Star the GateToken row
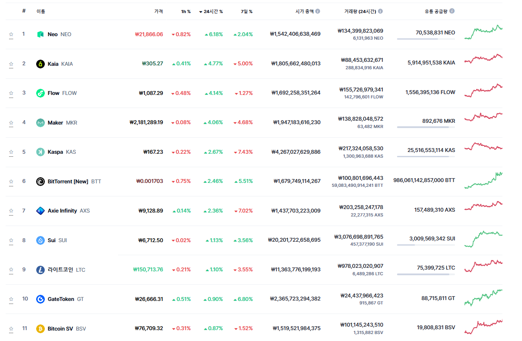522x341 pixels. [11, 299]
